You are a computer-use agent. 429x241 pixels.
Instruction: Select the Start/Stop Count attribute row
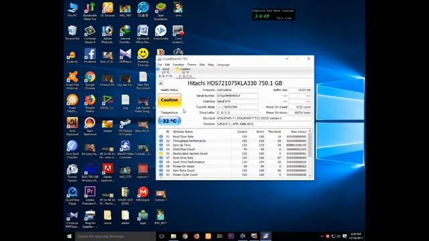coord(233,149)
